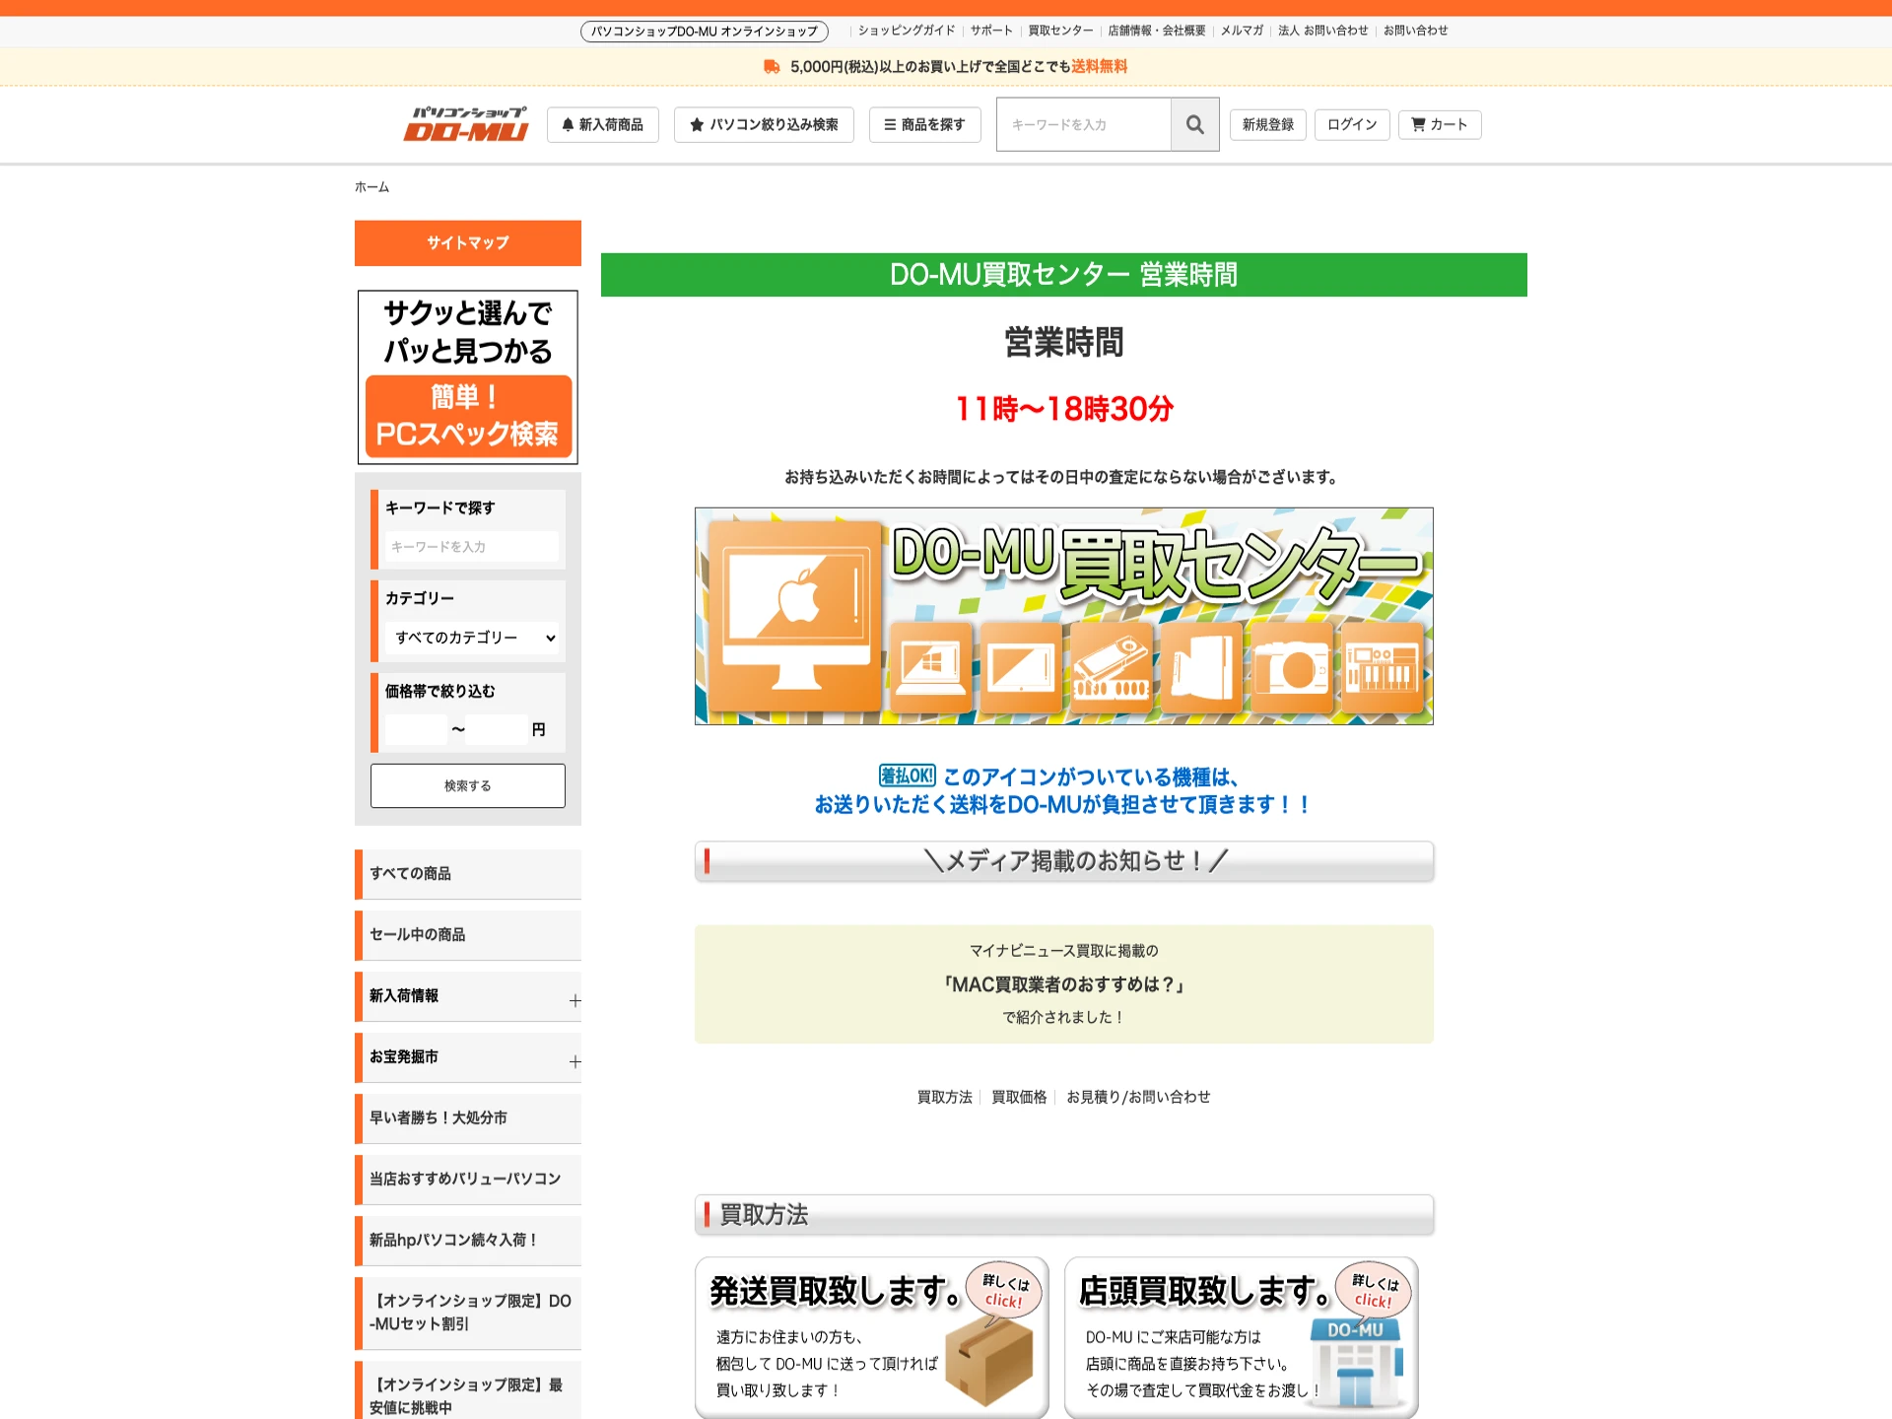Open セール中の商品 sidebar item
The height and width of the screenshot is (1419, 1892).
click(x=468, y=935)
